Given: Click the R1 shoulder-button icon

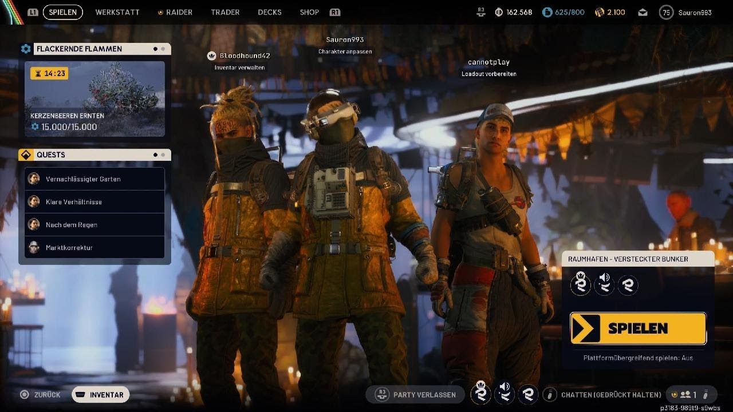Looking at the screenshot, I should pos(335,12).
